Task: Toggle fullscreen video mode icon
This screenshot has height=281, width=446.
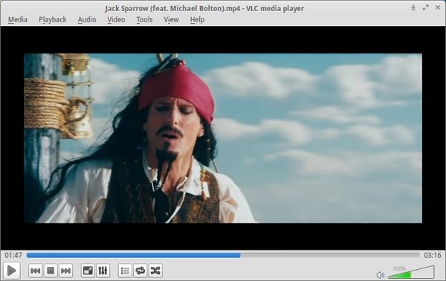Action: point(88,271)
